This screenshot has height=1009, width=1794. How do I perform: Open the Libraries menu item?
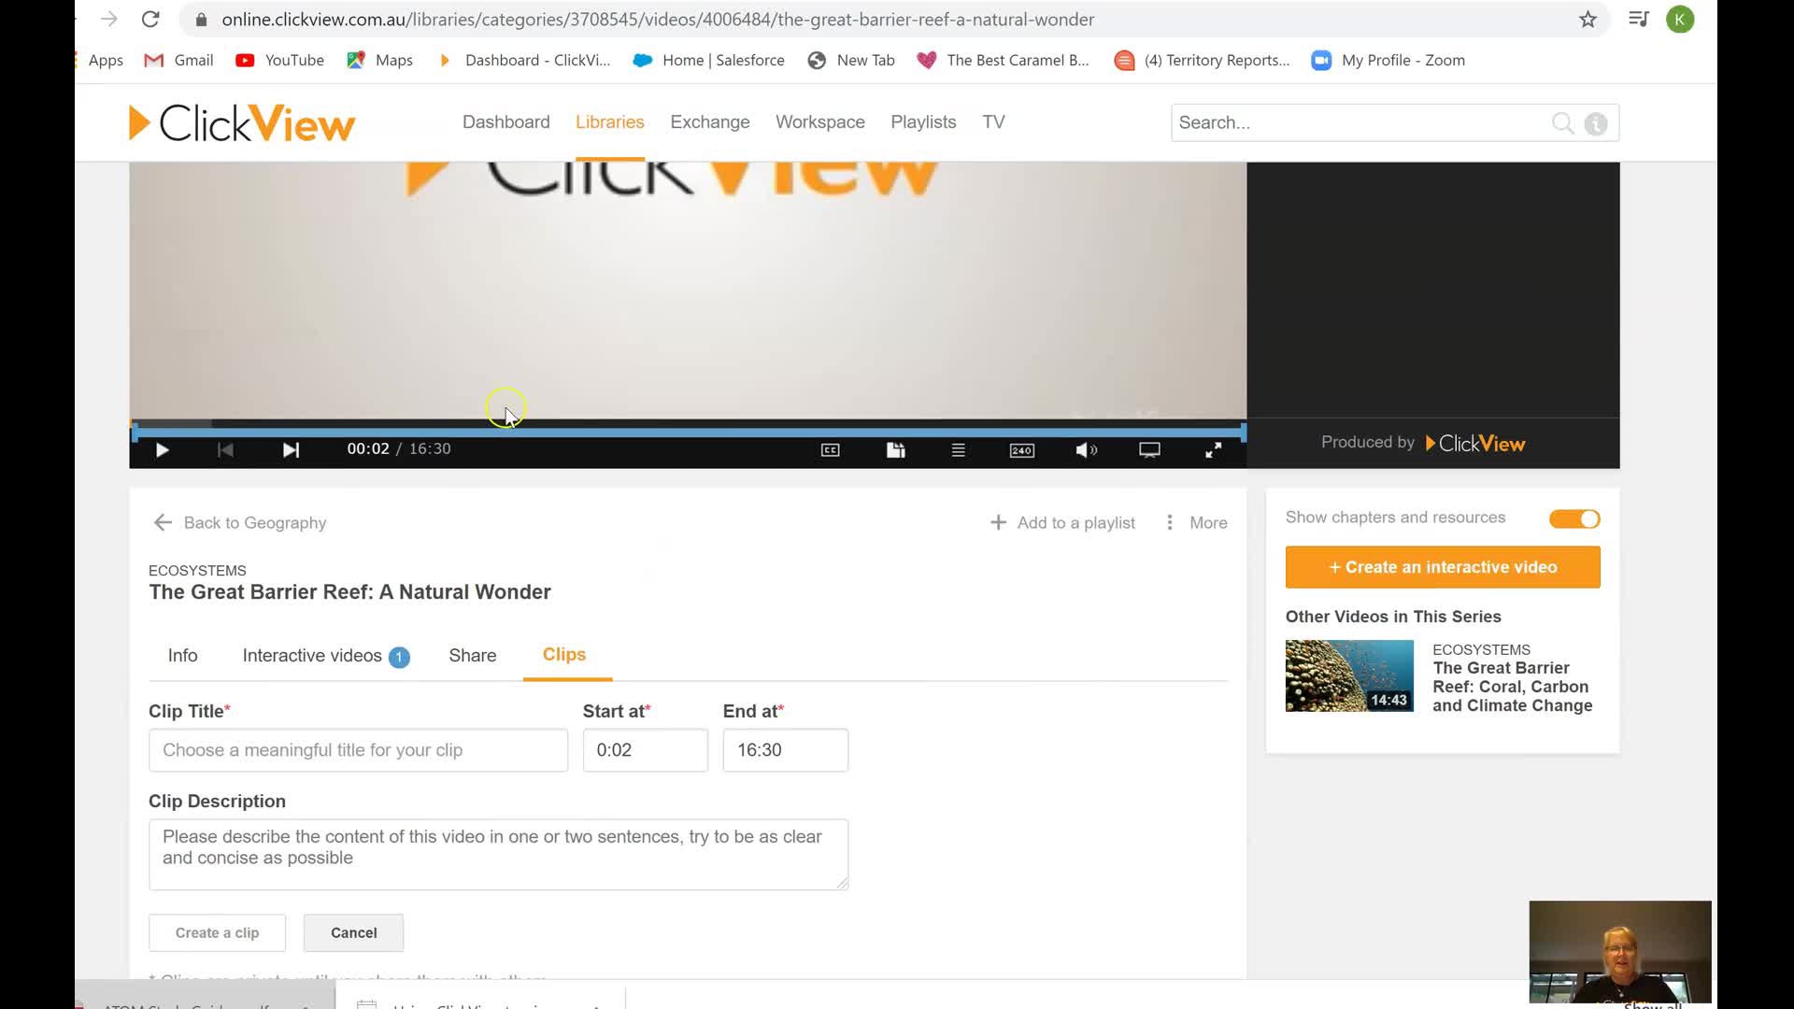[609, 122]
